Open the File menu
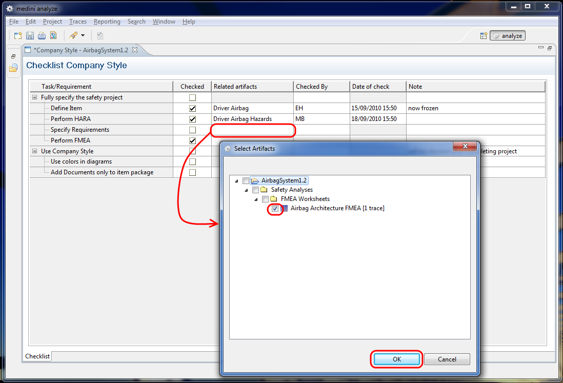The width and height of the screenshot is (563, 383). pos(14,22)
